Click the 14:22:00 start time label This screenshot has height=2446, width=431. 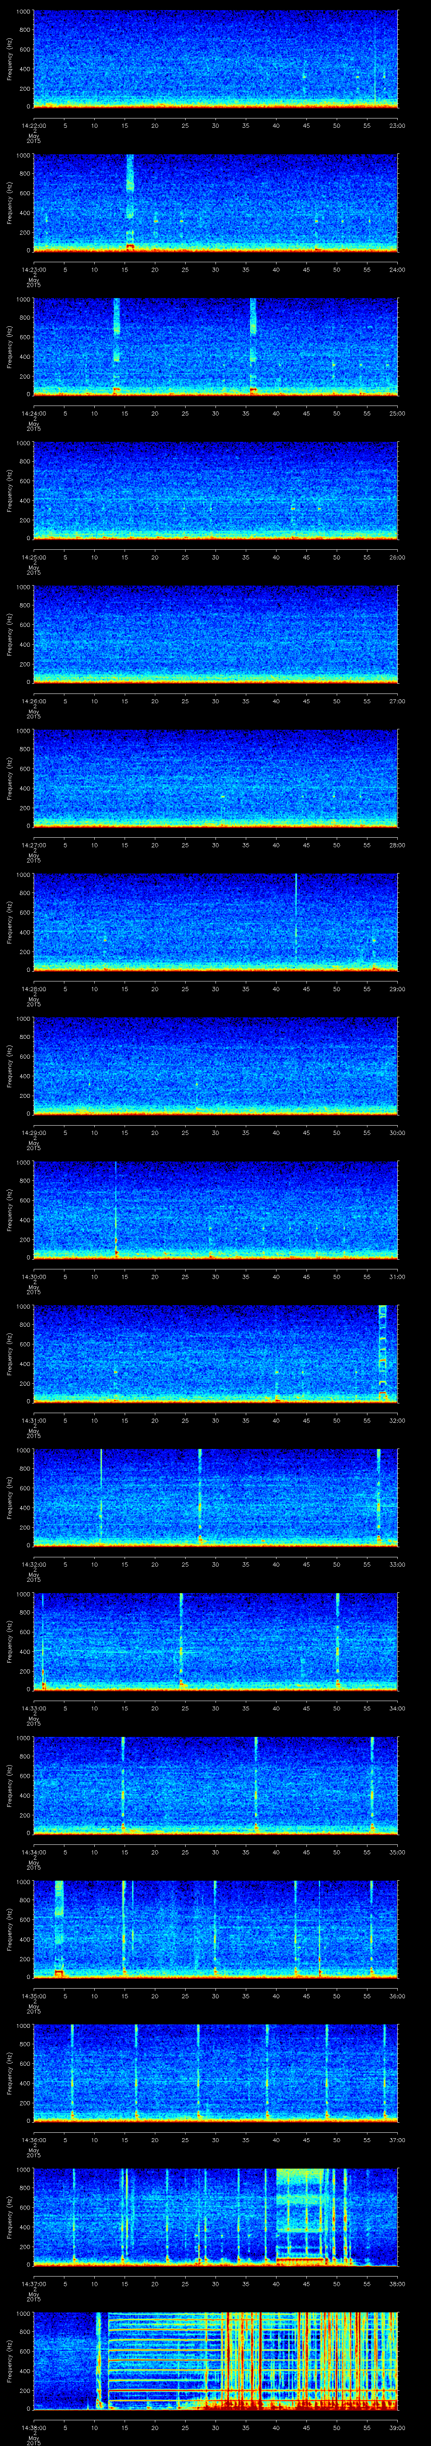pyautogui.click(x=33, y=125)
